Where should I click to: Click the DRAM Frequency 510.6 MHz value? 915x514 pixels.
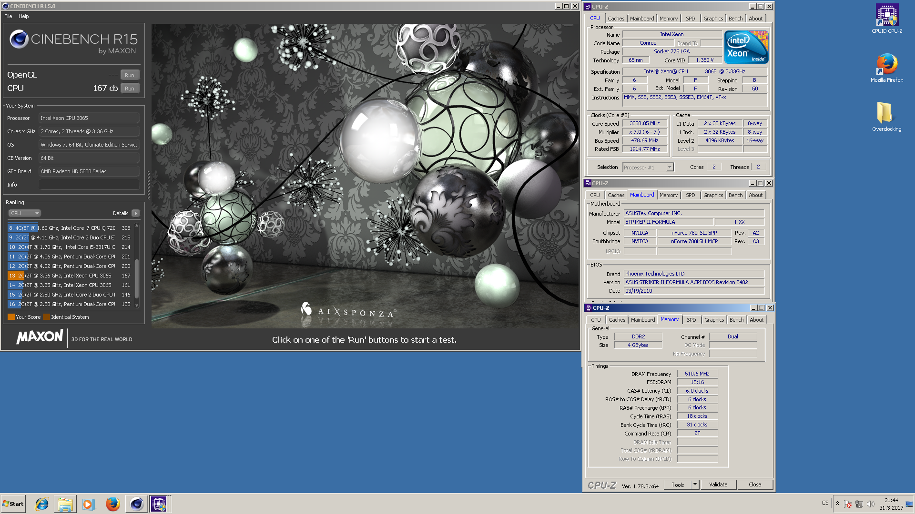click(697, 374)
